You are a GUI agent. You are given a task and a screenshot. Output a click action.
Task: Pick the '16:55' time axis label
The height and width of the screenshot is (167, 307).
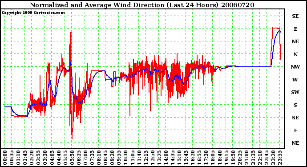pos(199,158)
